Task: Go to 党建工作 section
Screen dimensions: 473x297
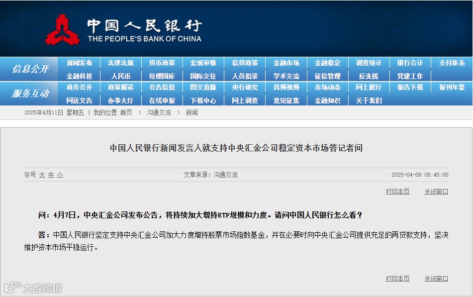Action: (410, 76)
